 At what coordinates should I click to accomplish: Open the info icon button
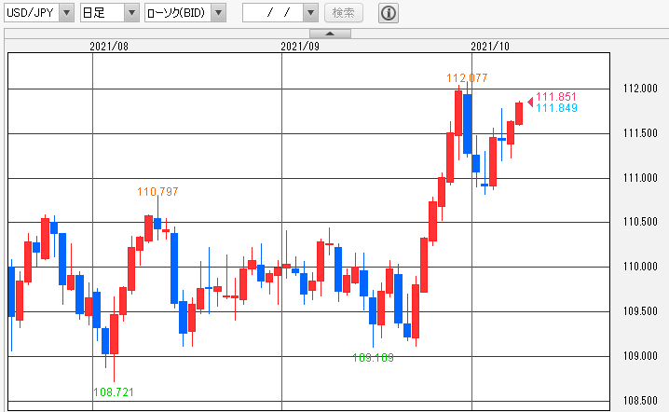pyautogui.click(x=389, y=13)
